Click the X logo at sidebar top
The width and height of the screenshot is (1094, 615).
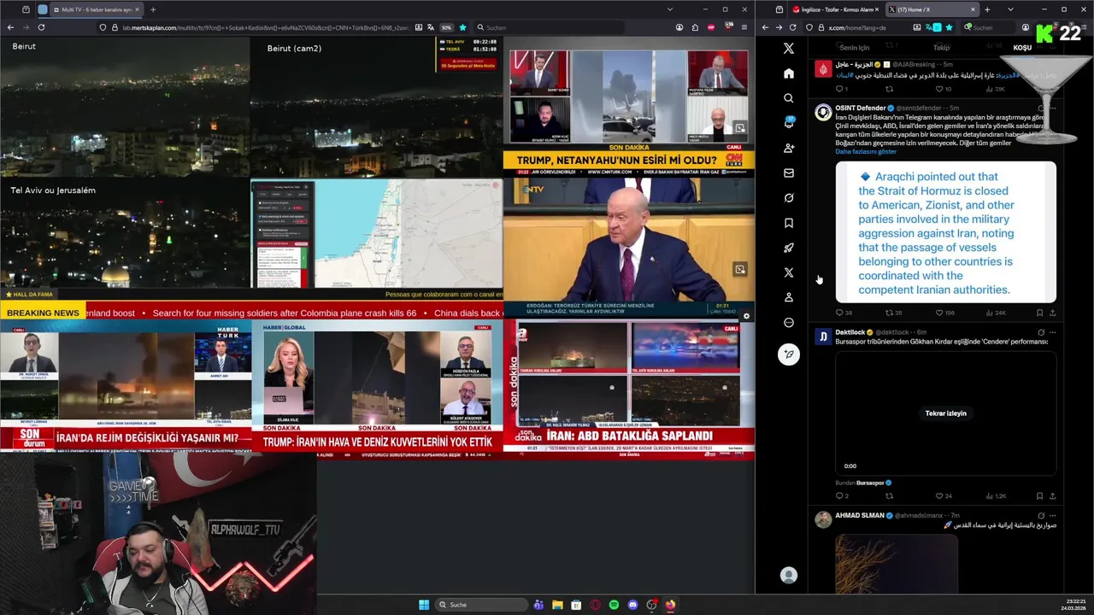coord(789,49)
